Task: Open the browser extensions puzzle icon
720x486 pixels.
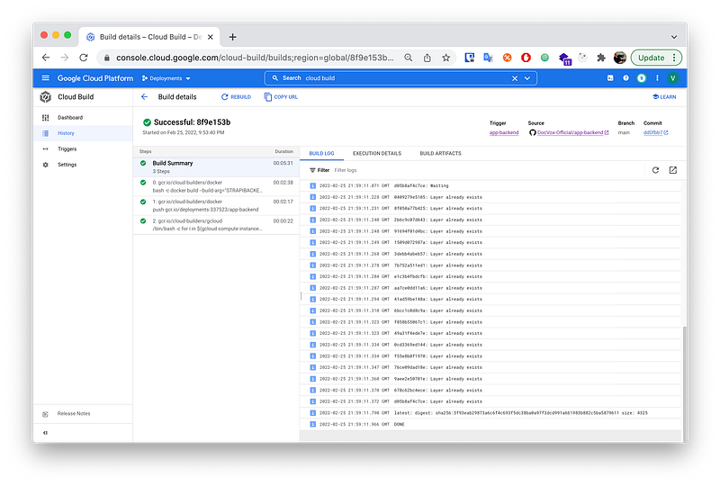Action: tap(600, 58)
